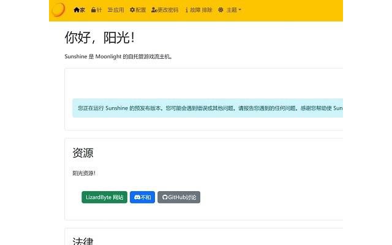Click the 预发布版本 pre-release notice

208,108
